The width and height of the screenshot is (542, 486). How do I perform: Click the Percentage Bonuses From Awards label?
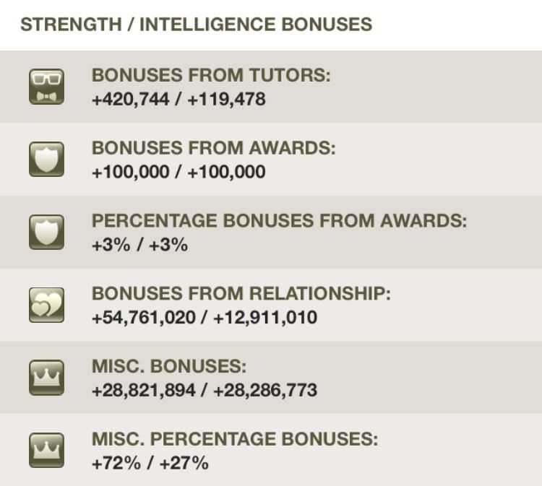click(279, 221)
